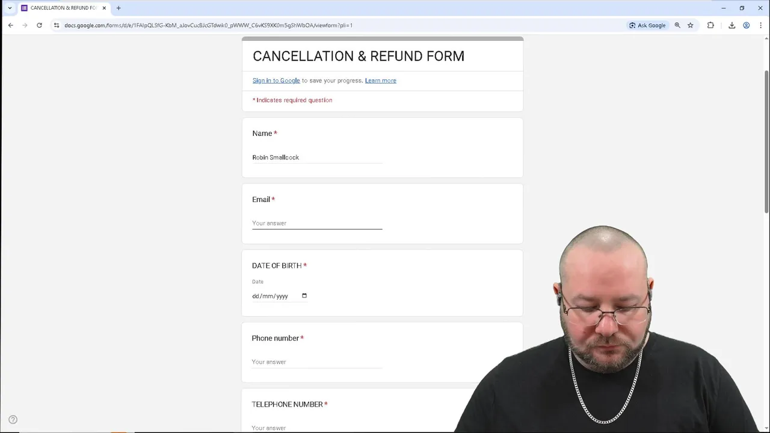
Task: Click the help question mark icon
Action: 13,420
